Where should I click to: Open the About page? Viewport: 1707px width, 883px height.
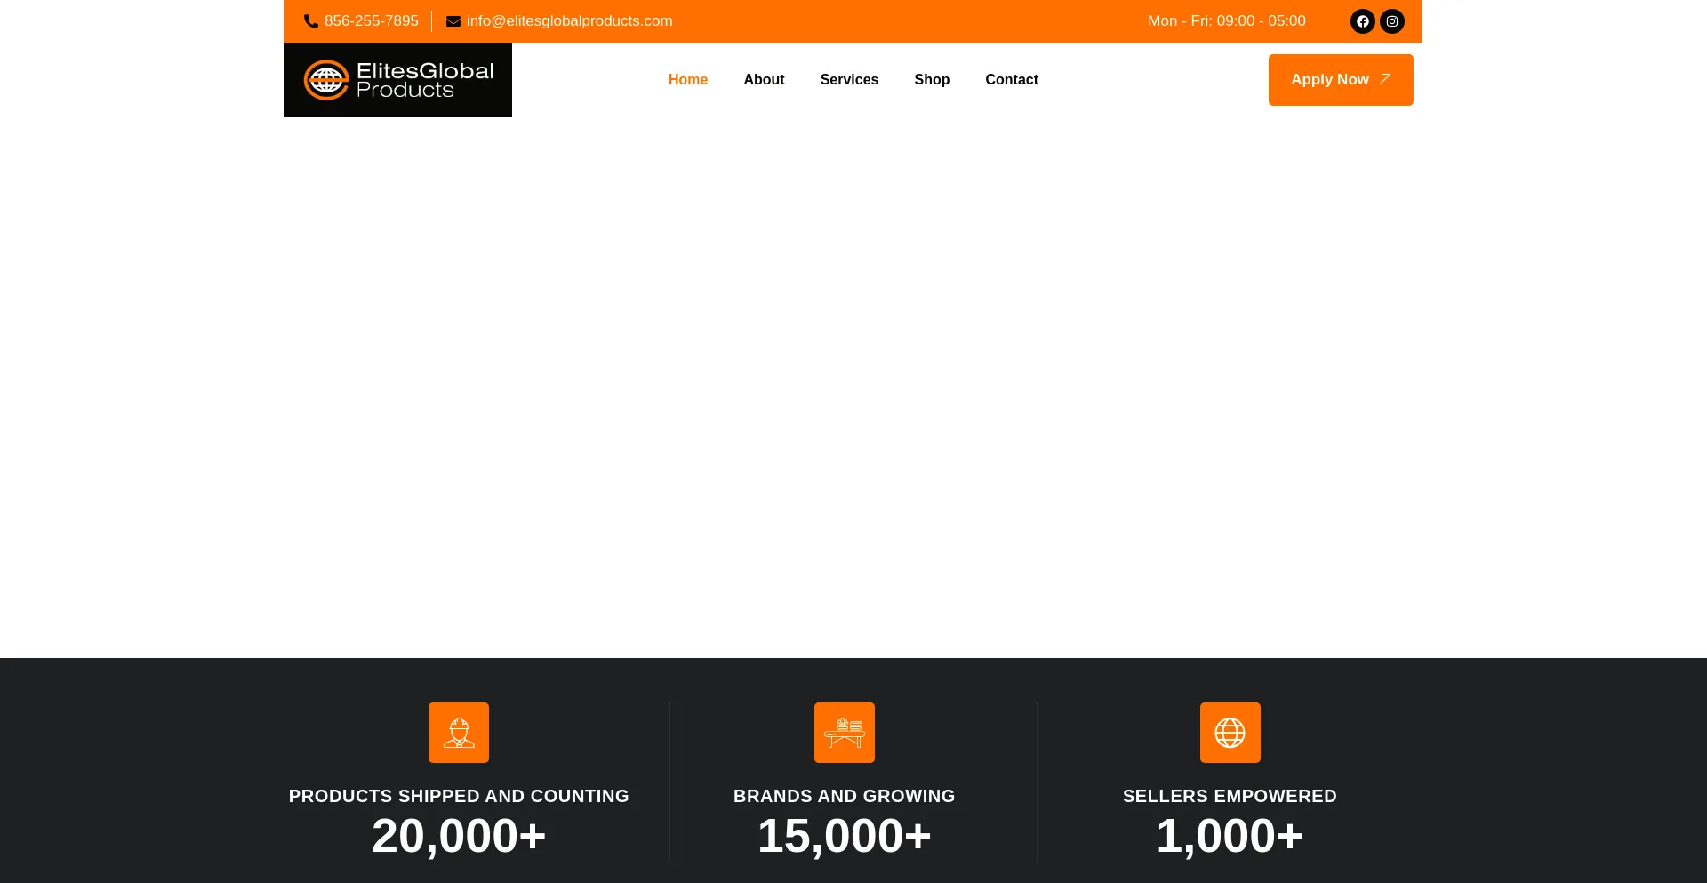[764, 80]
